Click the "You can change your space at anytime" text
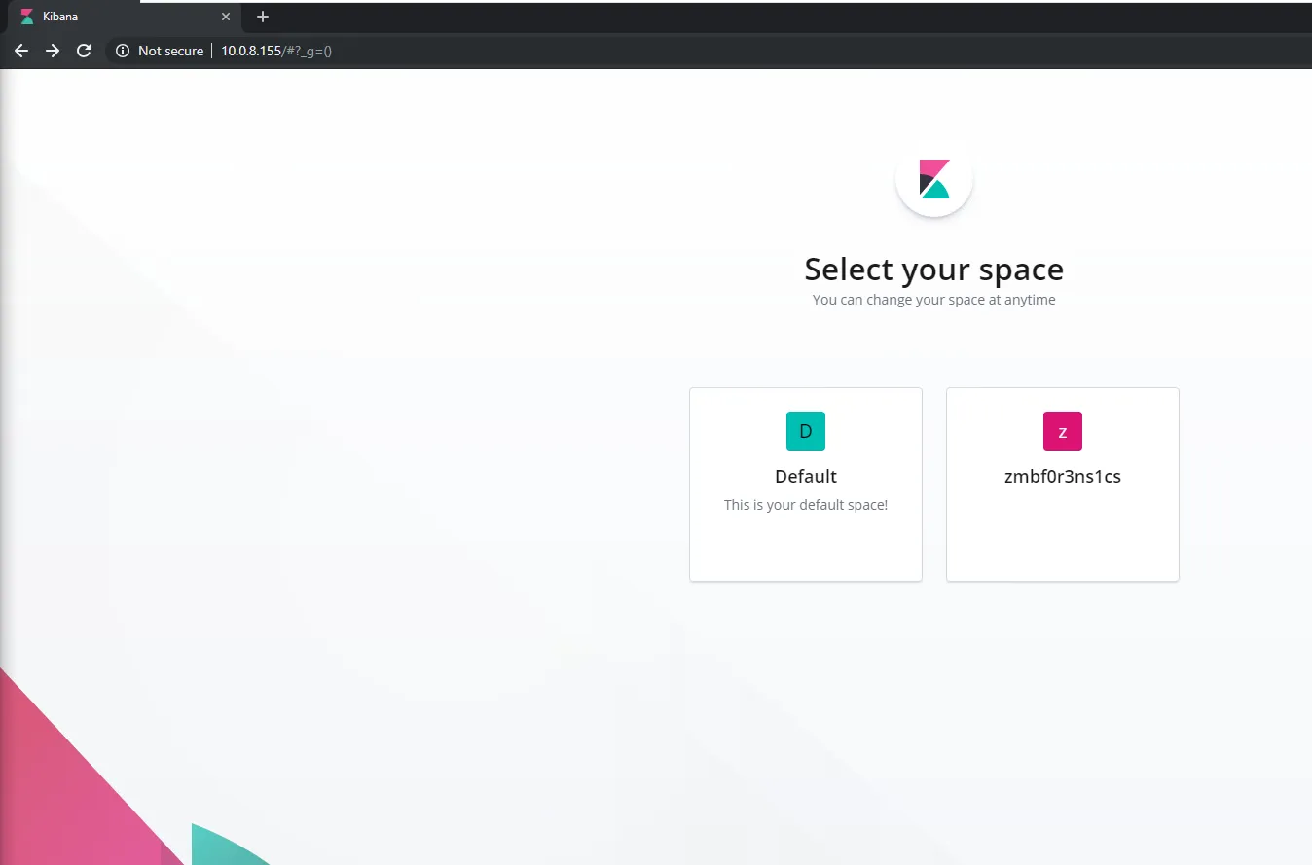The image size is (1312, 865). 933,300
